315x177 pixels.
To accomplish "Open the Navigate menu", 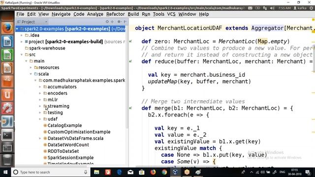I will pyautogui.click(x=61, y=14).
